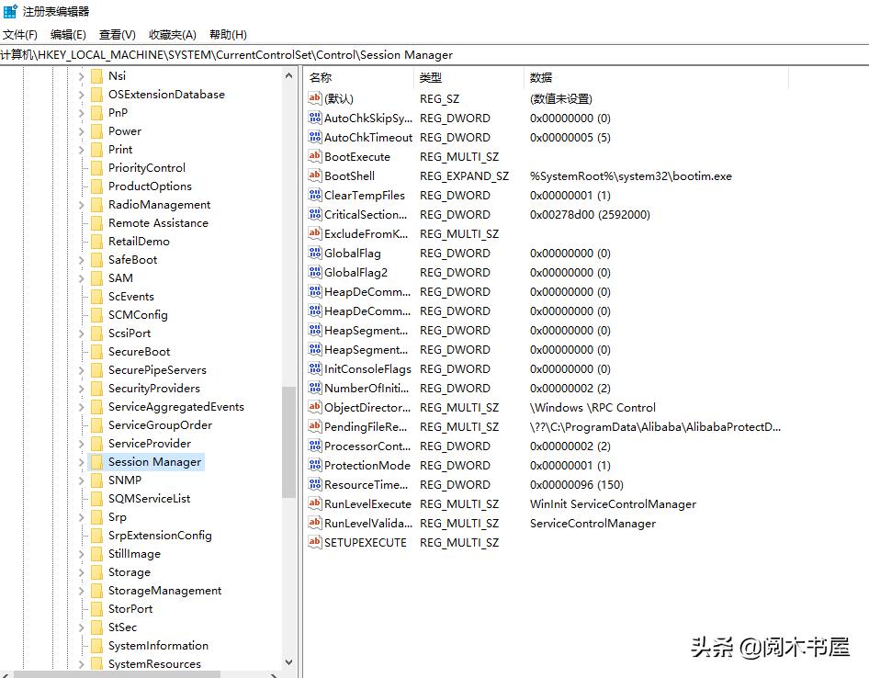Click the ab expand-string icon beside BootShell
This screenshot has width=869, height=678.
pos(315,175)
